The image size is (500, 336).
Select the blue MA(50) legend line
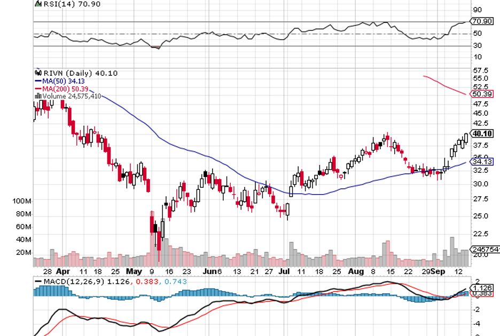[37, 81]
